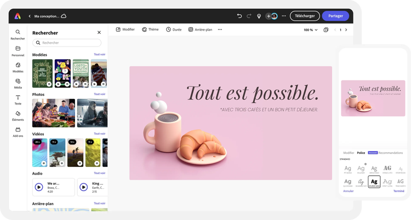This screenshot has height=220, width=411.
Task: Select the cooking group photo thumbnail
Action: (54, 113)
